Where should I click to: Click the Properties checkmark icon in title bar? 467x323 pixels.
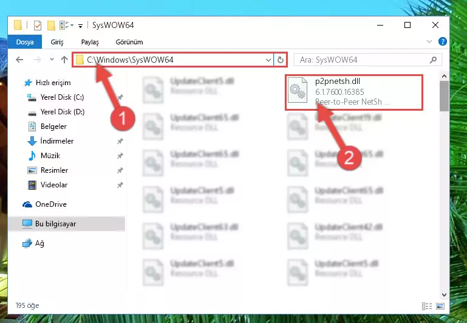click(x=38, y=26)
